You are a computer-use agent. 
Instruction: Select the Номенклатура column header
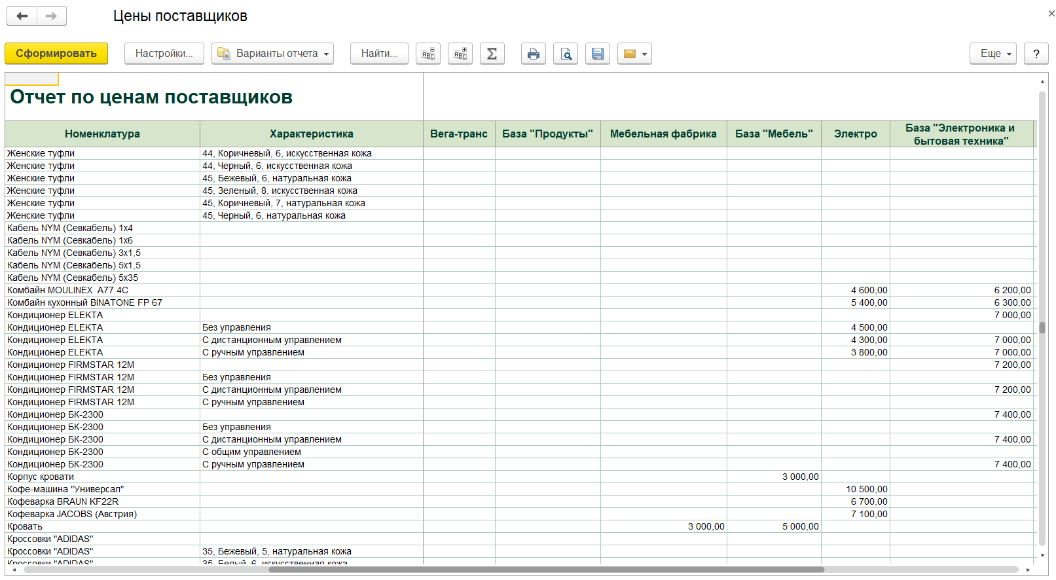pyautogui.click(x=102, y=134)
